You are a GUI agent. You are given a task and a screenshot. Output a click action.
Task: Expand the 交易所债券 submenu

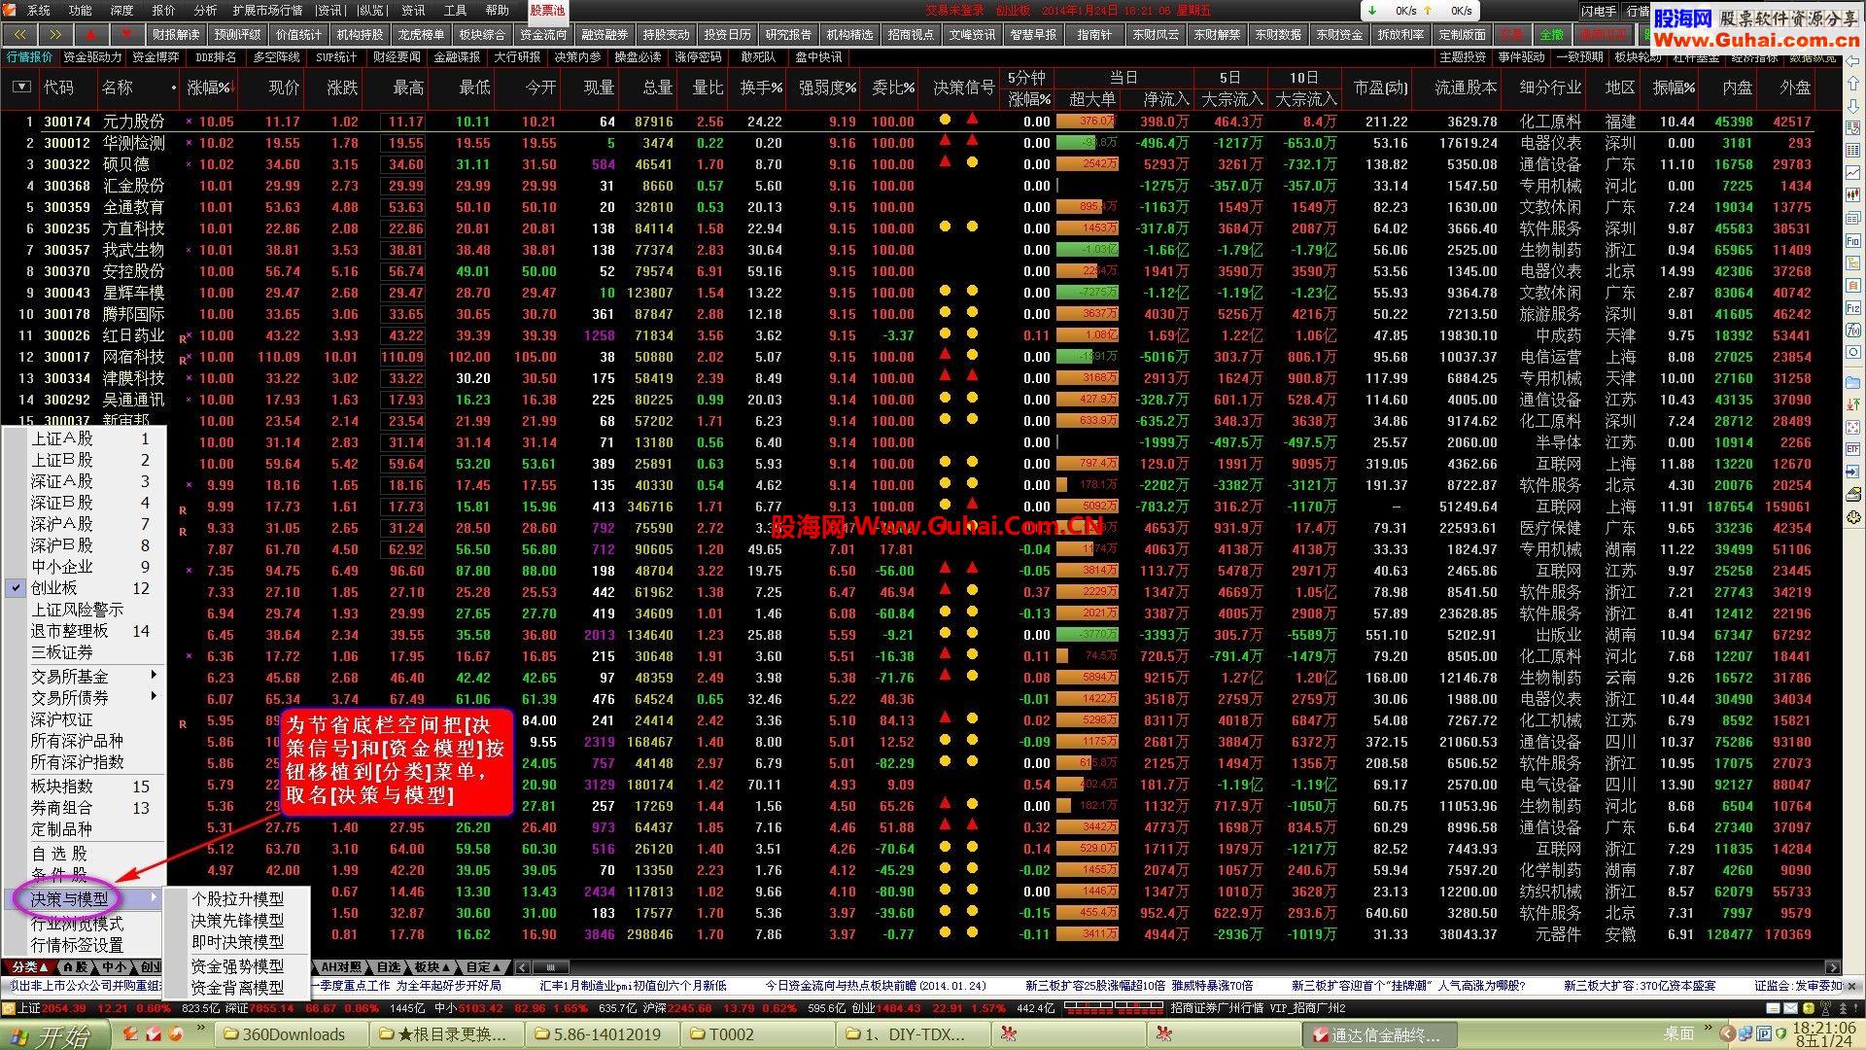[83, 698]
